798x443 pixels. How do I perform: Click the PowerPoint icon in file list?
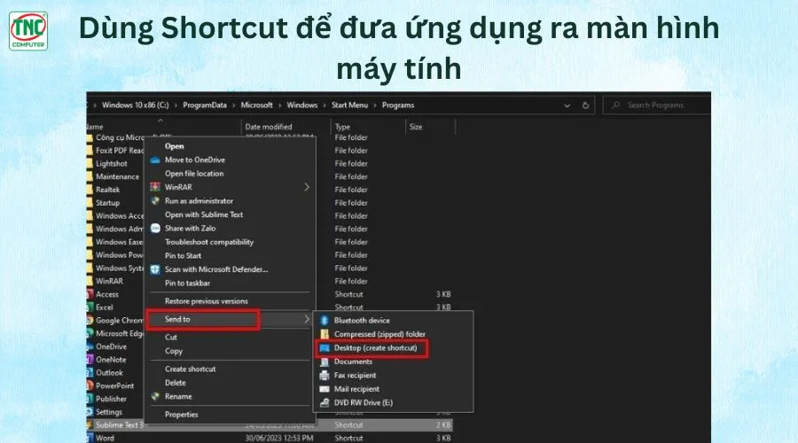pos(90,386)
